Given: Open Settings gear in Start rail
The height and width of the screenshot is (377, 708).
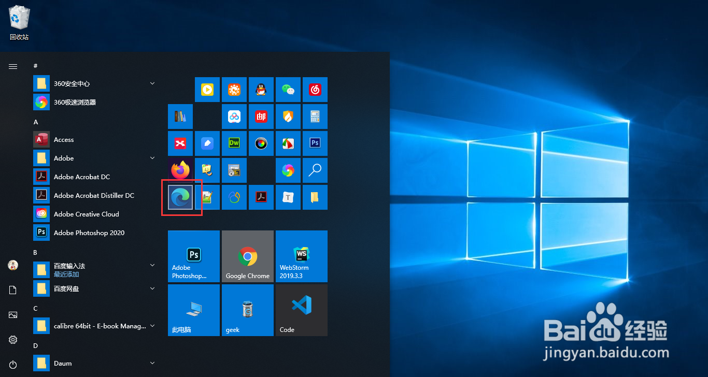Looking at the screenshot, I should 13,340.
